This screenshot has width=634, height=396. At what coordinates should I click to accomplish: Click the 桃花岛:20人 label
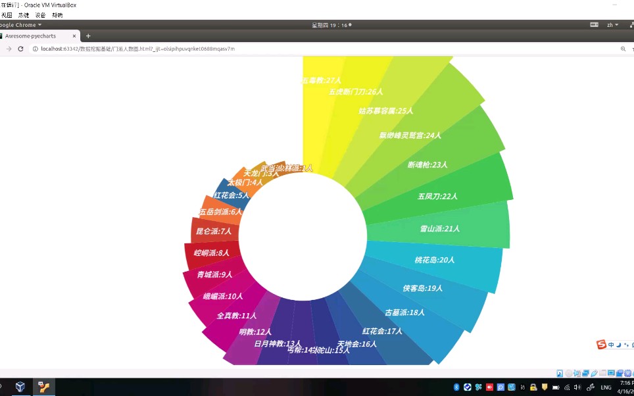(x=434, y=260)
